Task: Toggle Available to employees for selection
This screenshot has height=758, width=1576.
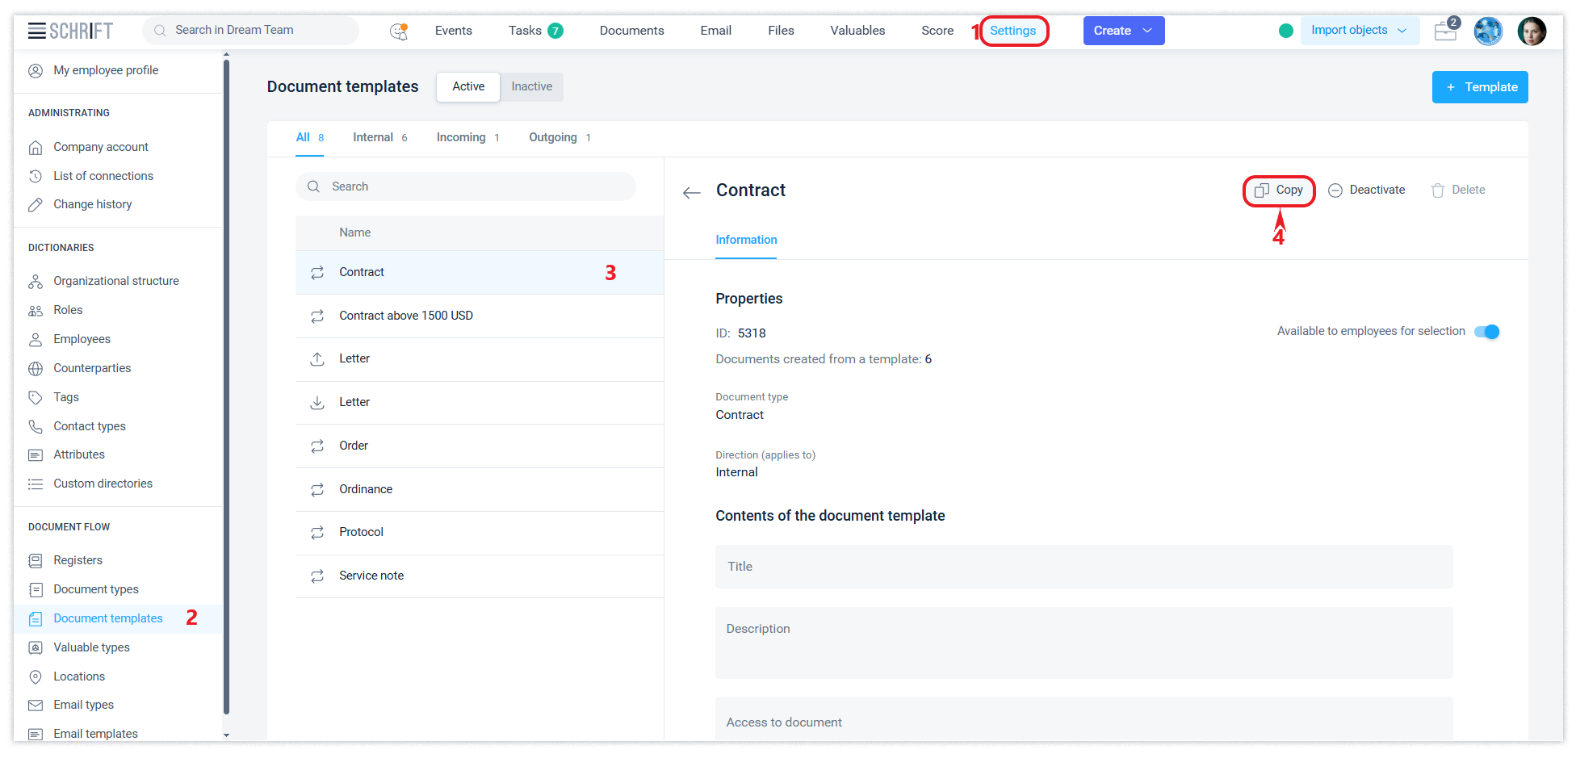Action: click(x=1486, y=332)
